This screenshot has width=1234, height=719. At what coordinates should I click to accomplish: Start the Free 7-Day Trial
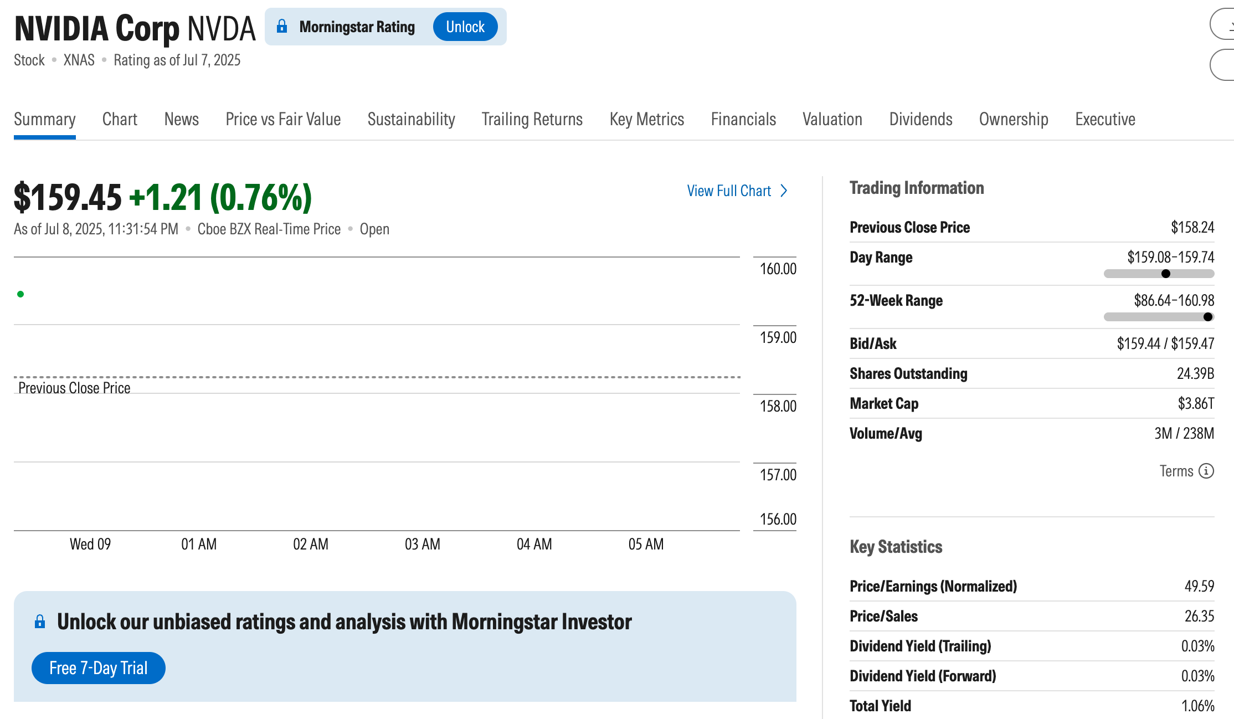pos(99,668)
